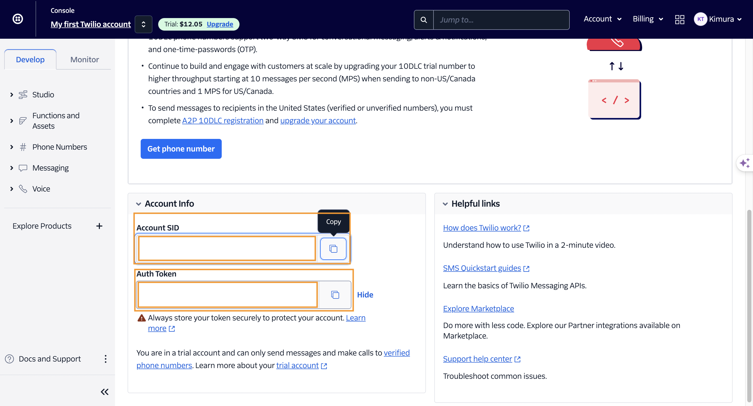Open the product switcher grid icon
753x406 pixels.
[680, 19]
